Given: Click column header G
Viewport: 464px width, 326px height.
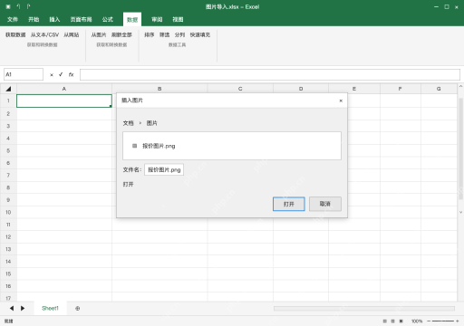Looking at the screenshot, I should pyautogui.click(x=439, y=89).
